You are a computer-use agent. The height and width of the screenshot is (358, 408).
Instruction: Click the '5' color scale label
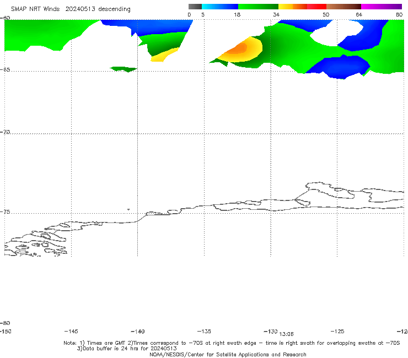coord(203,14)
